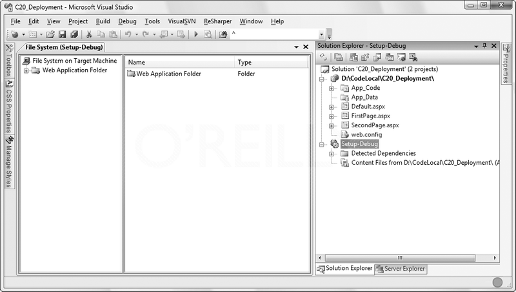The height and width of the screenshot is (292, 516).
Task: Click the New Project toolbar icon
Action: [15, 34]
